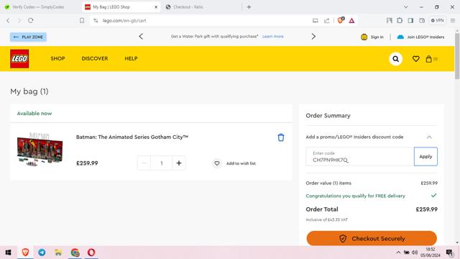
Task: Switch to Verify Codes SimplyCodes tab
Action: tap(38, 6)
